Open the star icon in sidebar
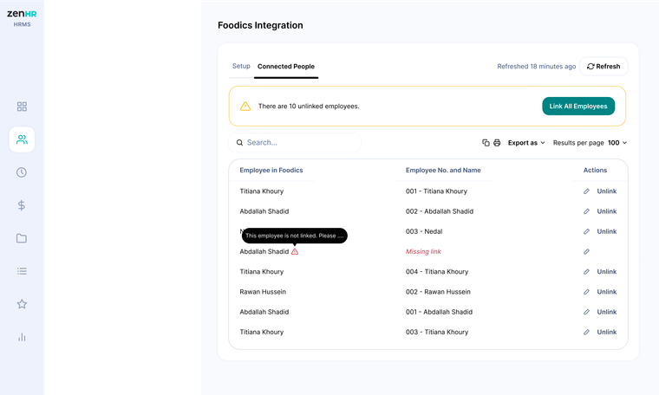The height and width of the screenshot is (395, 659). (x=22, y=304)
